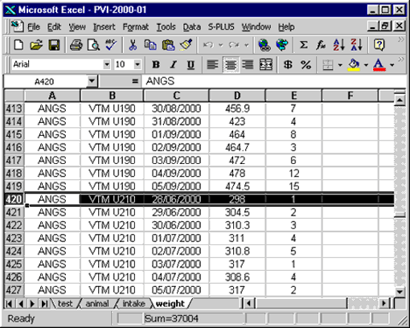Click horizontal scrollbar right arrow
Viewport: 410px width, 328px height.
point(384,303)
